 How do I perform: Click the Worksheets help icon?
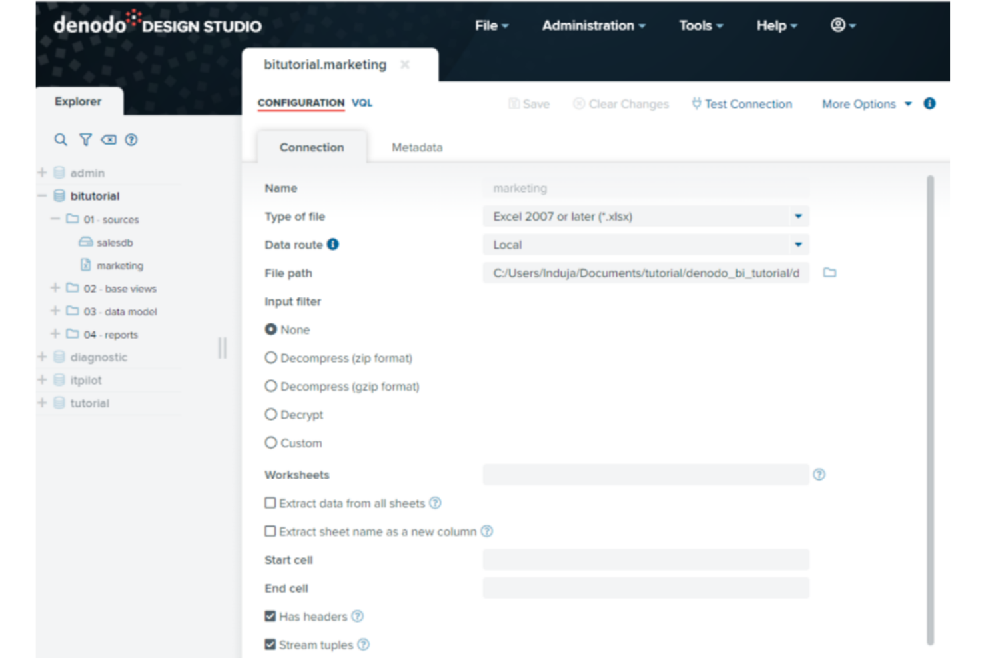819,475
